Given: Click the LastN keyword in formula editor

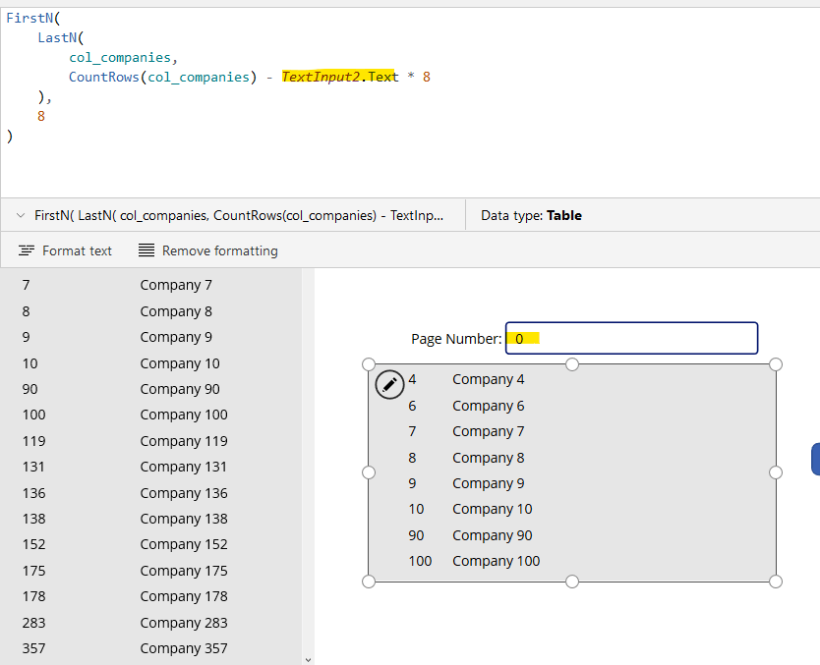Looking at the screenshot, I should tap(57, 37).
